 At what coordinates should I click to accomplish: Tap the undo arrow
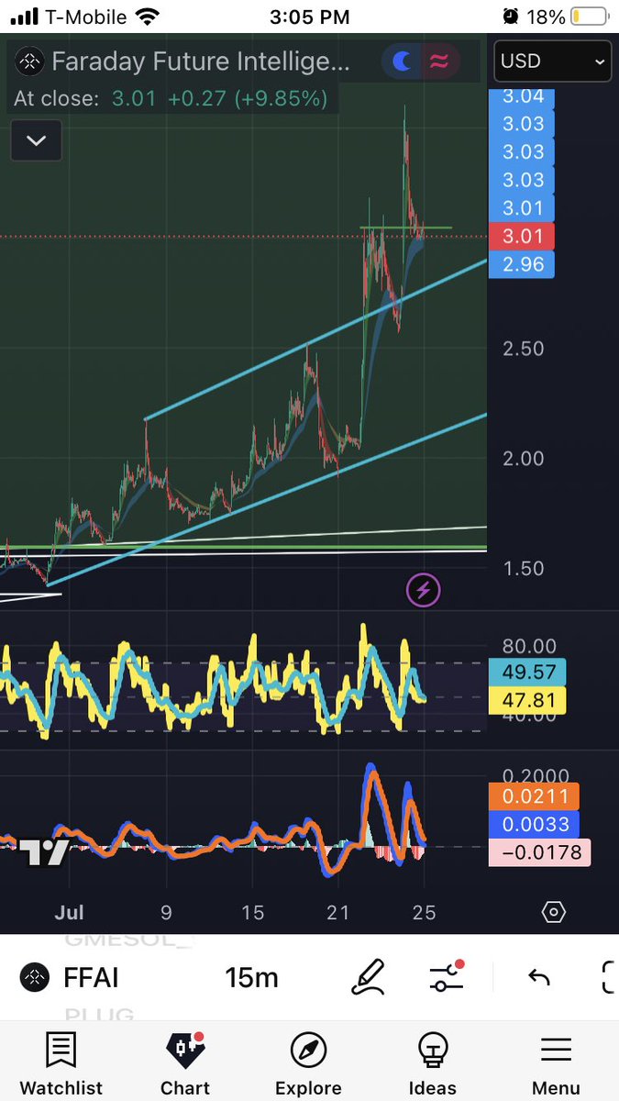tap(539, 977)
